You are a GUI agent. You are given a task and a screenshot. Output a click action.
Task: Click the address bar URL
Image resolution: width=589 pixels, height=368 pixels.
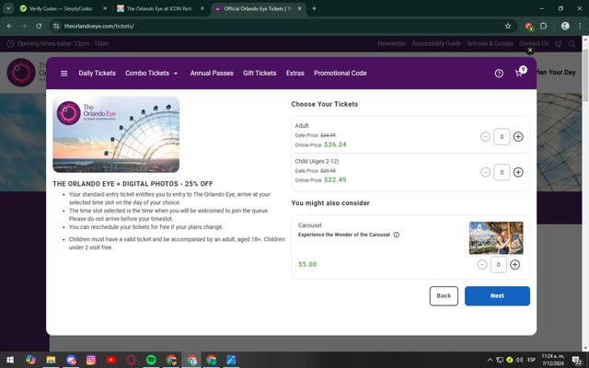pos(99,26)
